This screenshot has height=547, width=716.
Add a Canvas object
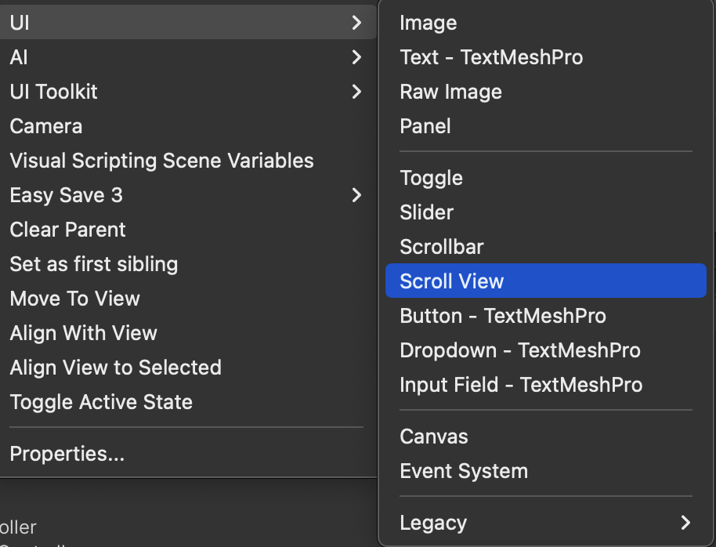[434, 437]
